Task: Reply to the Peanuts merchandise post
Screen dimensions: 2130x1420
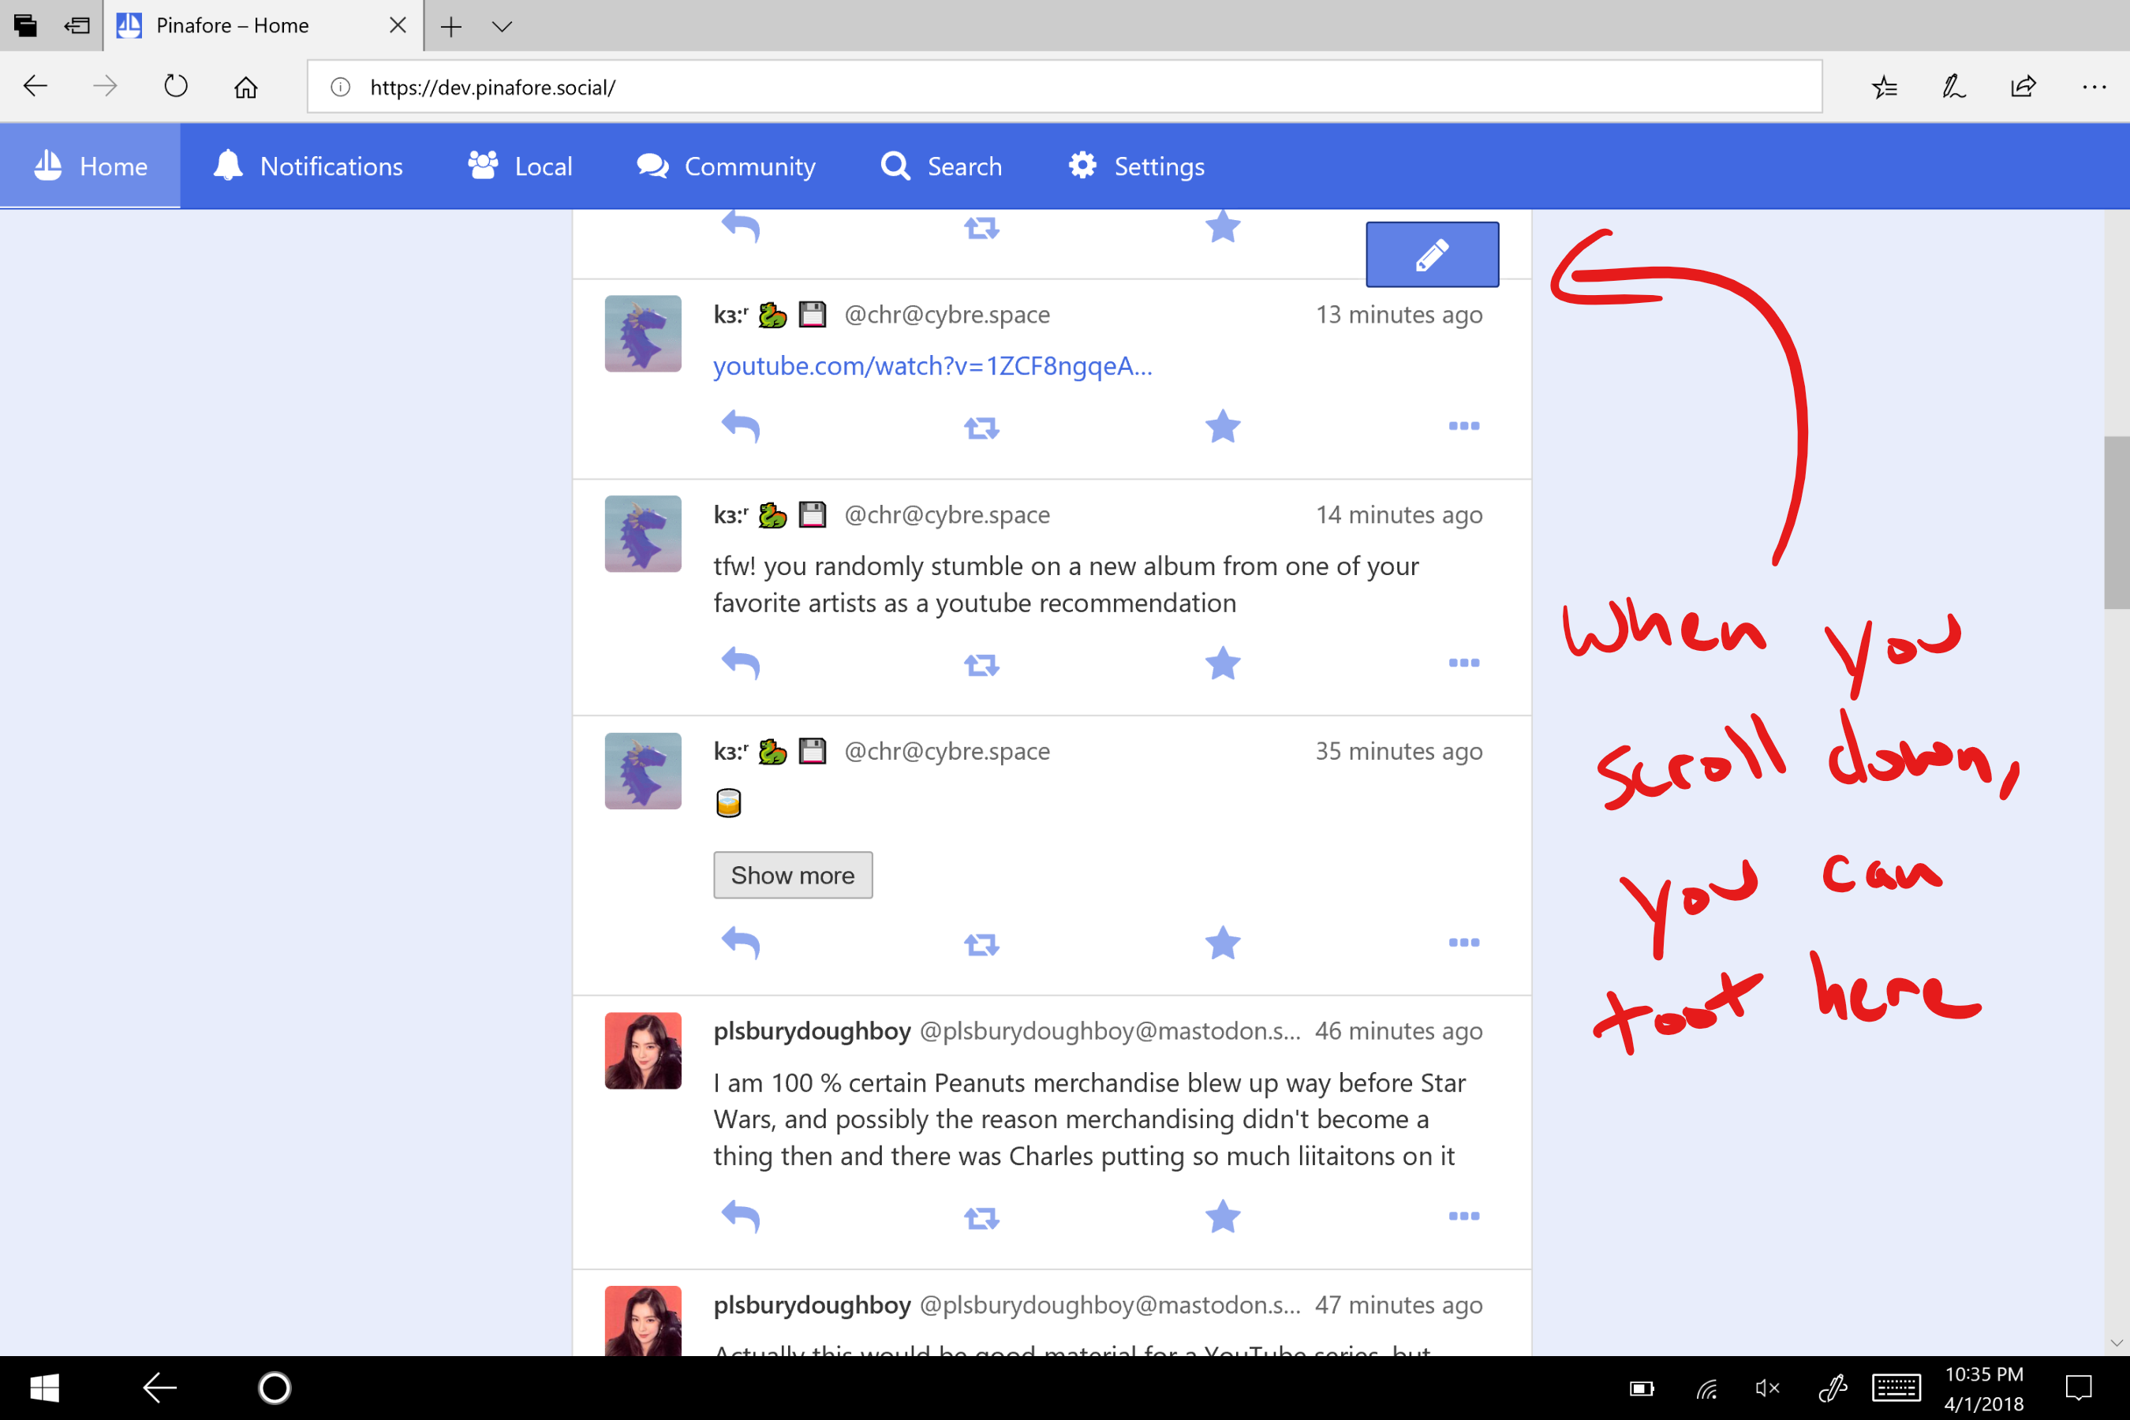Action: (x=741, y=1216)
